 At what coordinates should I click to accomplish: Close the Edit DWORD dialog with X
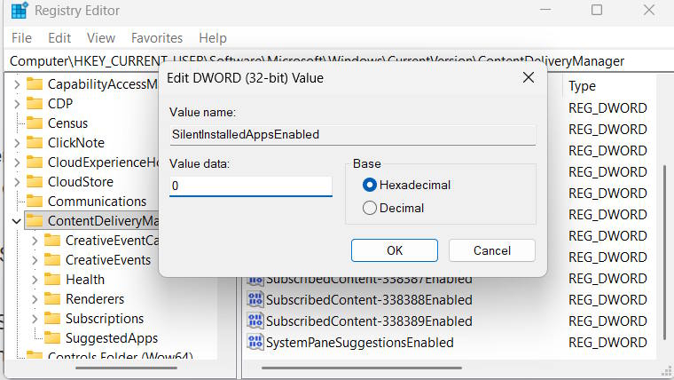(x=529, y=77)
